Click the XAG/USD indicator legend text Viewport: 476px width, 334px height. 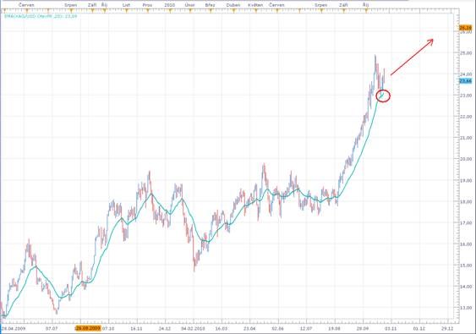click(x=41, y=16)
